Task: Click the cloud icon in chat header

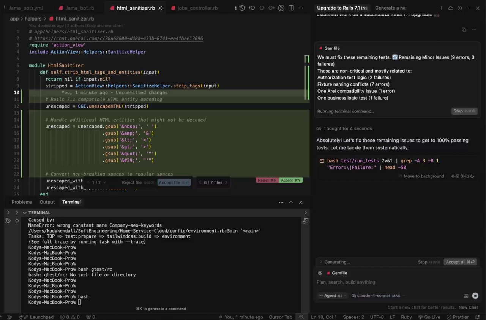Action: coord(451,8)
